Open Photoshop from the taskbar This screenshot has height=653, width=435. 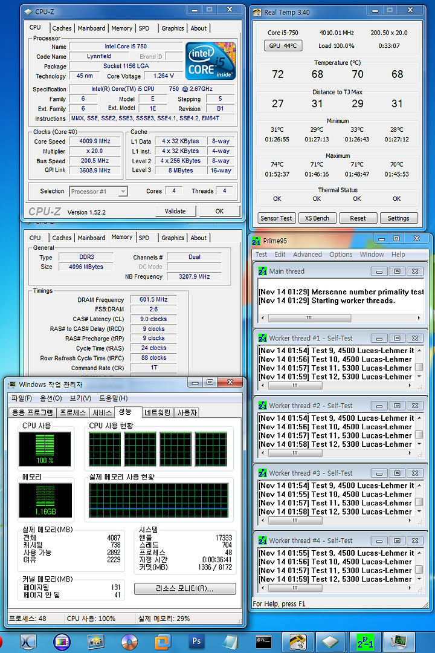click(196, 642)
